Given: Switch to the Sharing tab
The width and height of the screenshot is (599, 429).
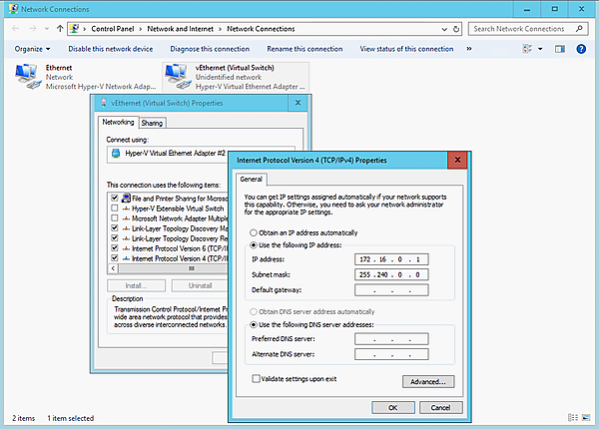Looking at the screenshot, I should (x=153, y=123).
